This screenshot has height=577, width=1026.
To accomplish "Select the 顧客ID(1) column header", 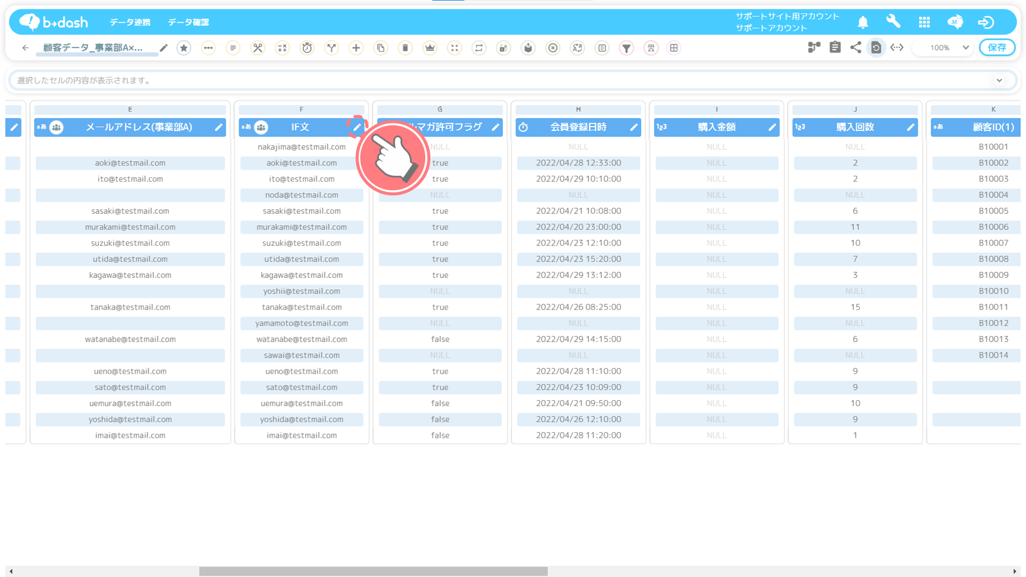I will click(x=976, y=127).
